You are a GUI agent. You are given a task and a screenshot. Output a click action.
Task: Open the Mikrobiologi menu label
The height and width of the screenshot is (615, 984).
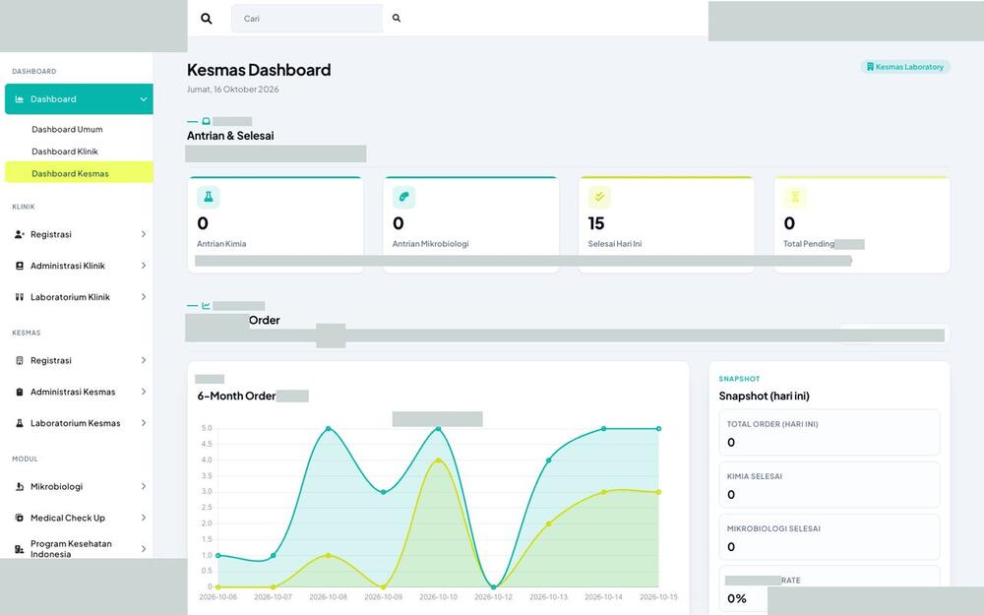(56, 486)
